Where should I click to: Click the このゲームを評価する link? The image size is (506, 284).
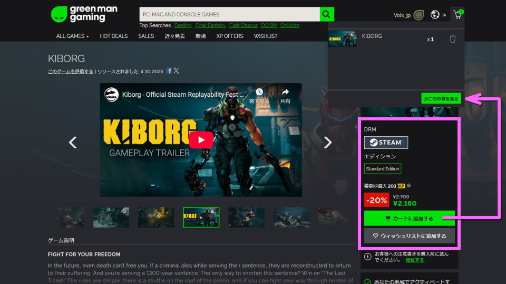pyautogui.click(x=70, y=72)
